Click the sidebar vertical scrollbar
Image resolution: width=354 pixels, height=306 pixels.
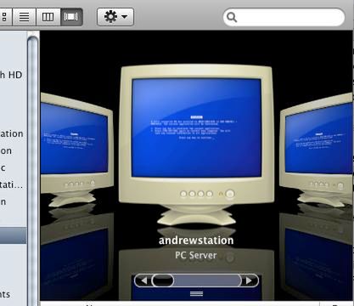[x=33, y=170]
